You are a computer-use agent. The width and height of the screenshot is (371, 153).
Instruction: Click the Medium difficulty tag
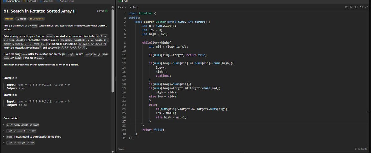[9, 19]
